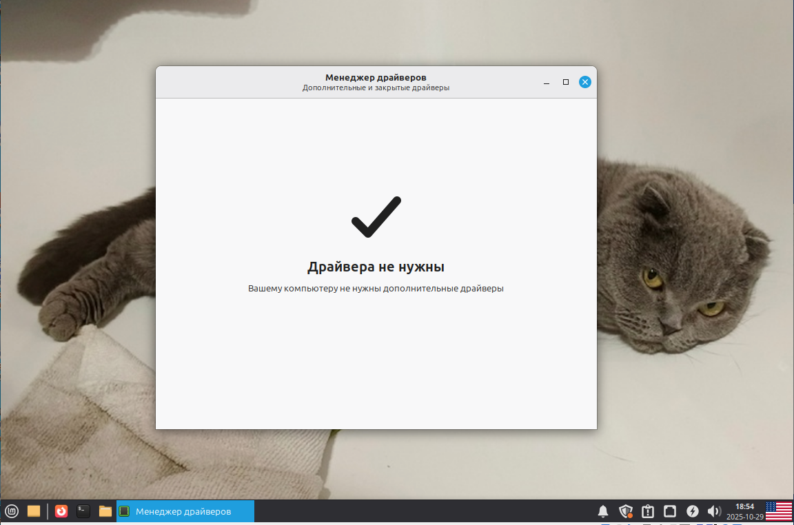Adjust volume via the speaker tray icon
This screenshot has height=525, width=794.
pos(715,511)
